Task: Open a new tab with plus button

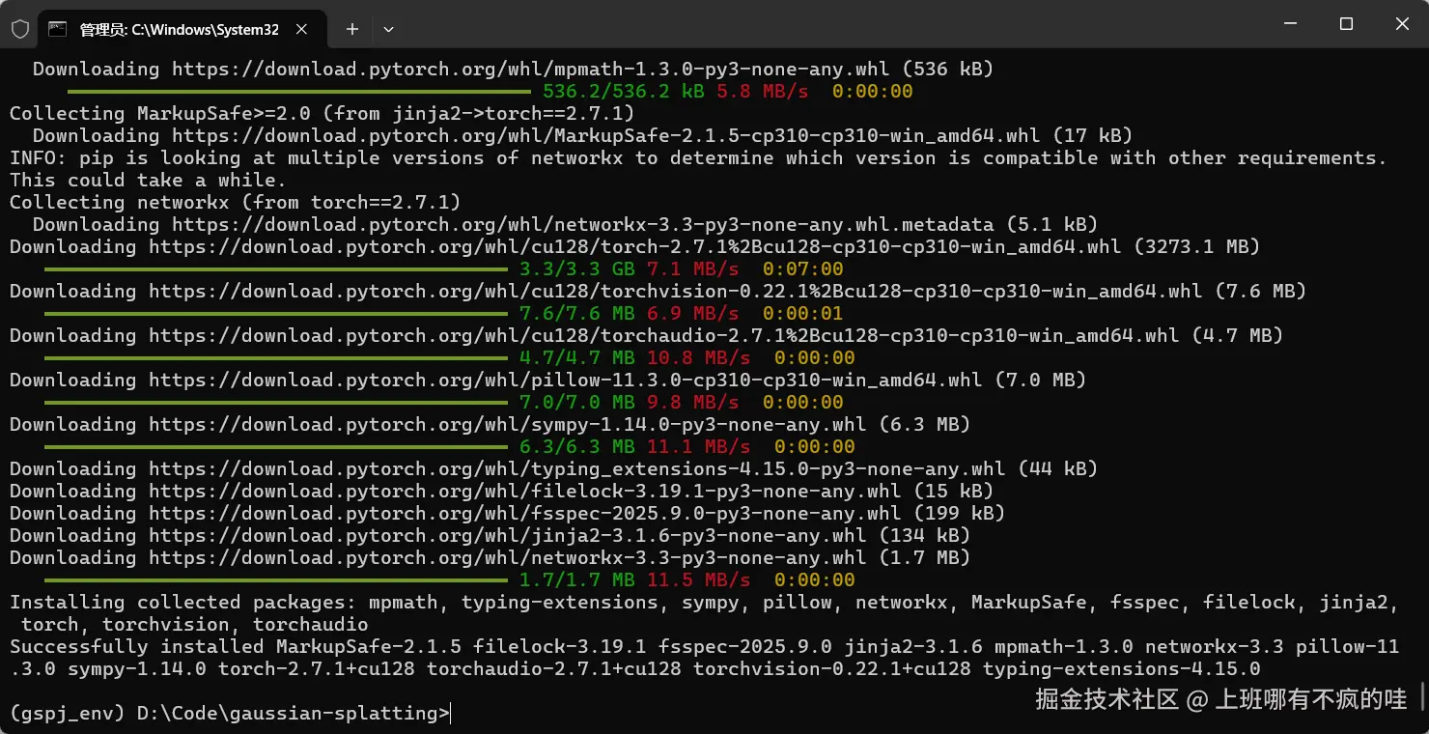Action: click(352, 29)
